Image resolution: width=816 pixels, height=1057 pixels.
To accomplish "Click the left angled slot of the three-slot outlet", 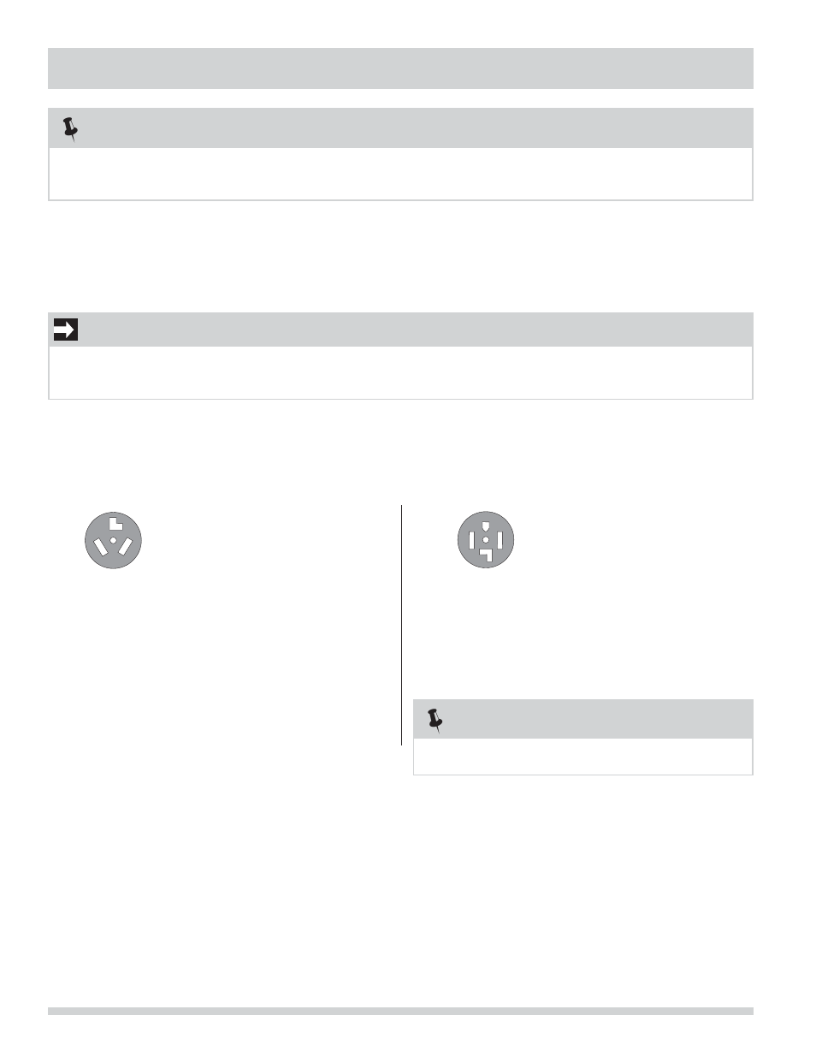I will click(x=100, y=545).
